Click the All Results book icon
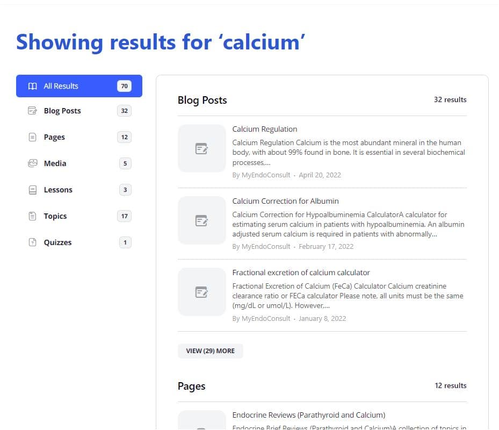The height and width of the screenshot is (430, 499). pyautogui.click(x=33, y=86)
